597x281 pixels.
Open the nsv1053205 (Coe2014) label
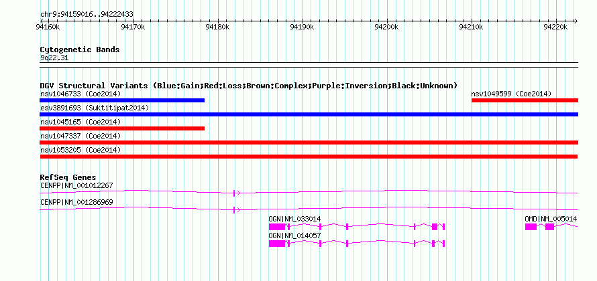point(80,150)
